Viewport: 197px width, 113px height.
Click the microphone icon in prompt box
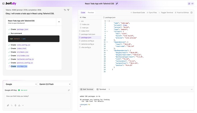(x=15, y=105)
